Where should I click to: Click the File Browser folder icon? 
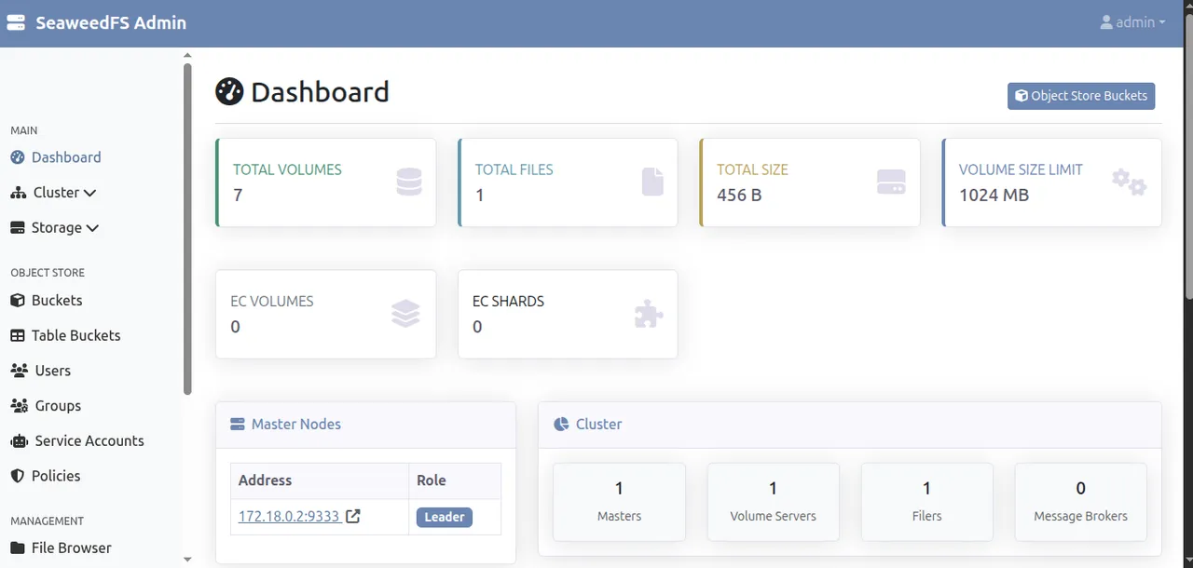[18, 548]
